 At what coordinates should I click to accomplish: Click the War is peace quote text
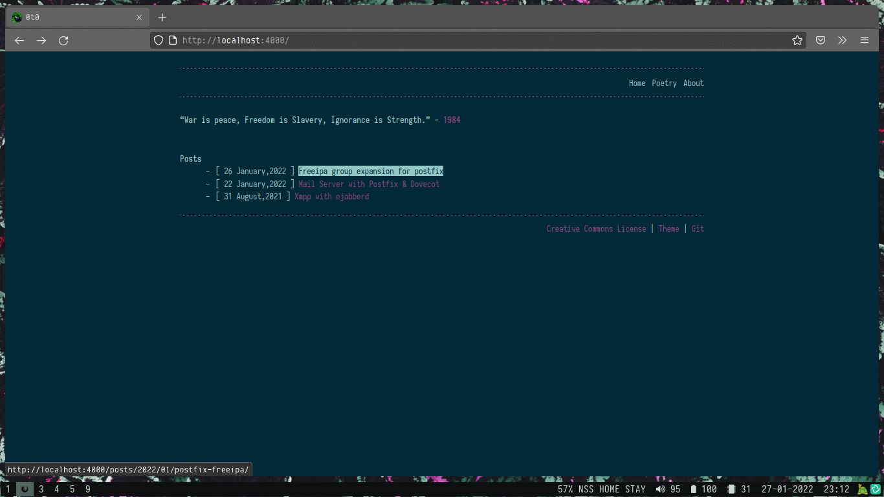pyautogui.click(x=305, y=120)
